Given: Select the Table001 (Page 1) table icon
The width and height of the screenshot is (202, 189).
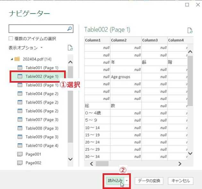Looking at the screenshot, I should pos(20,68).
